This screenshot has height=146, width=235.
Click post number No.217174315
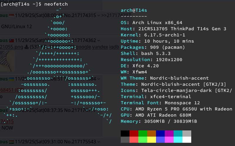coord(80,16)
